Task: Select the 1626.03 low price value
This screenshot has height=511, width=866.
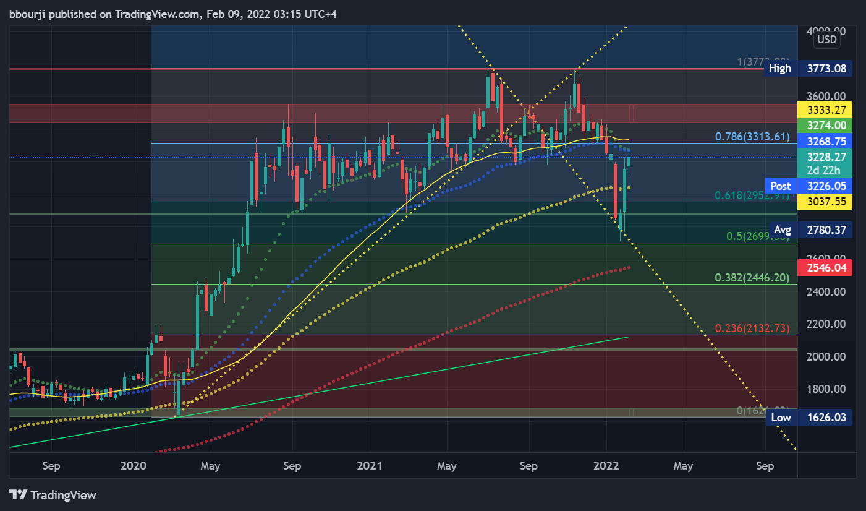Action: [825, 418]
